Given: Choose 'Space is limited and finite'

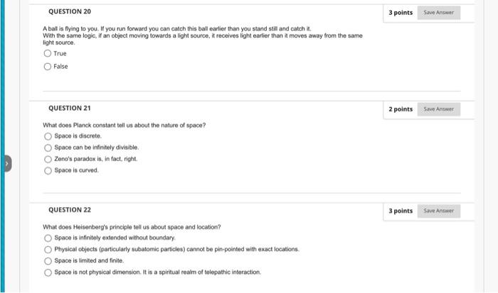Looking at the screenshot, I should pyautogui.click(x=48, y=261).
